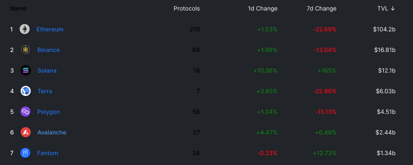Open the Terra chain link
The image size is (413, 165).
[45, 91]
